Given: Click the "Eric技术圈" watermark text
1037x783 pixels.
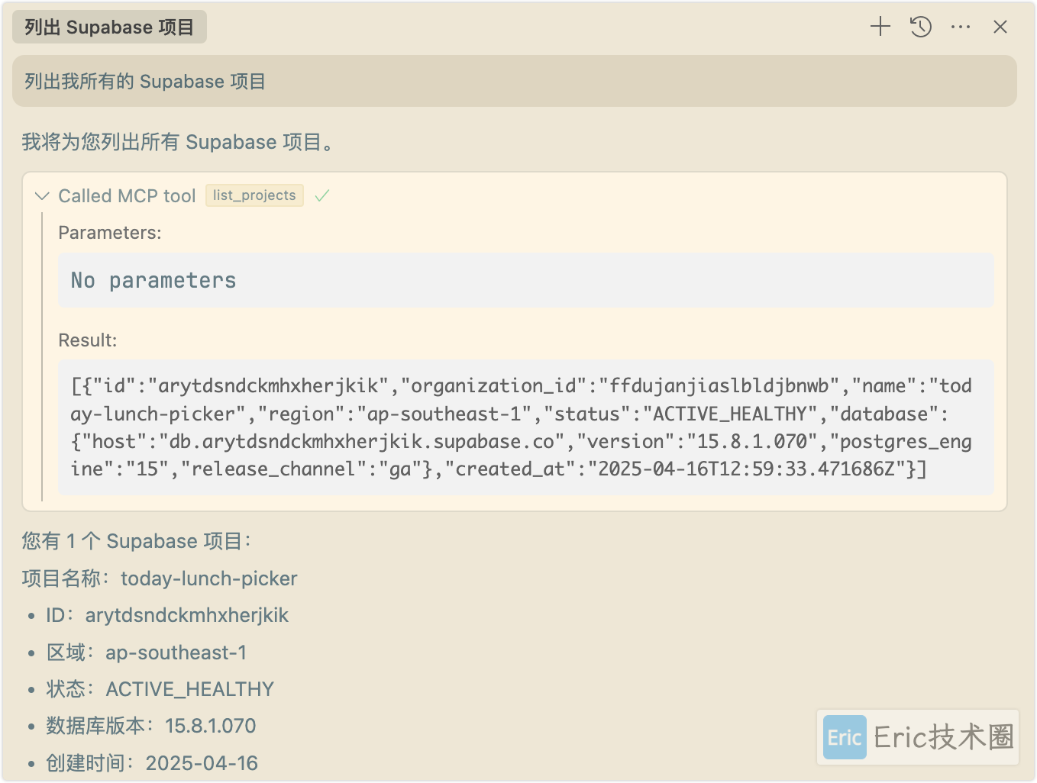Looking at the screenshot, I should 944,737.
